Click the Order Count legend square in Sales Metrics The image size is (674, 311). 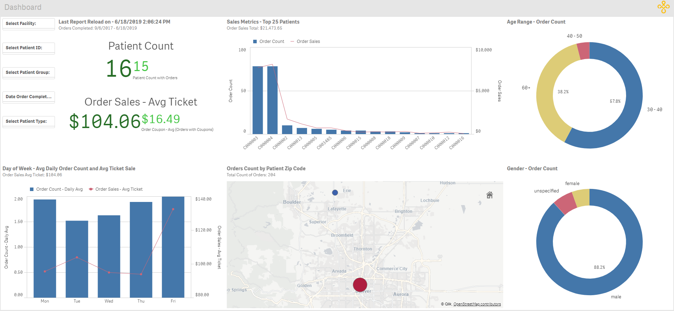point(255,42)
